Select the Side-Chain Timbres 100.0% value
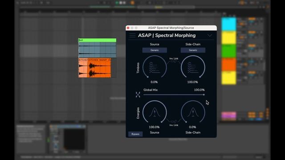 [x=192, y=82]
